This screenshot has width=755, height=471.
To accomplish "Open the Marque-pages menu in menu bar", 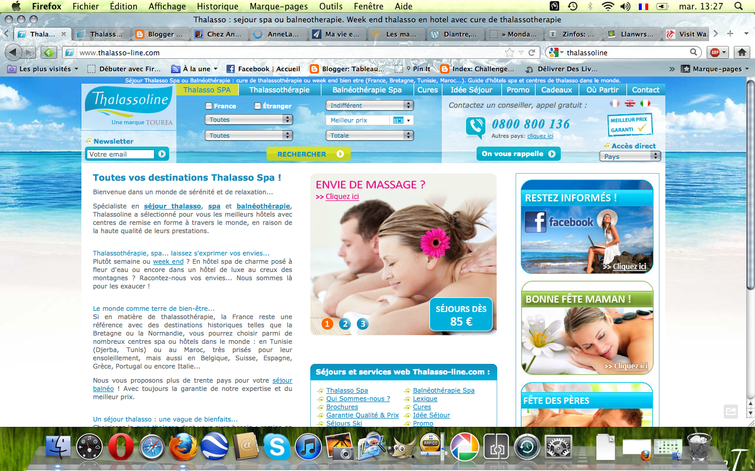I will (x=279, y=6).
